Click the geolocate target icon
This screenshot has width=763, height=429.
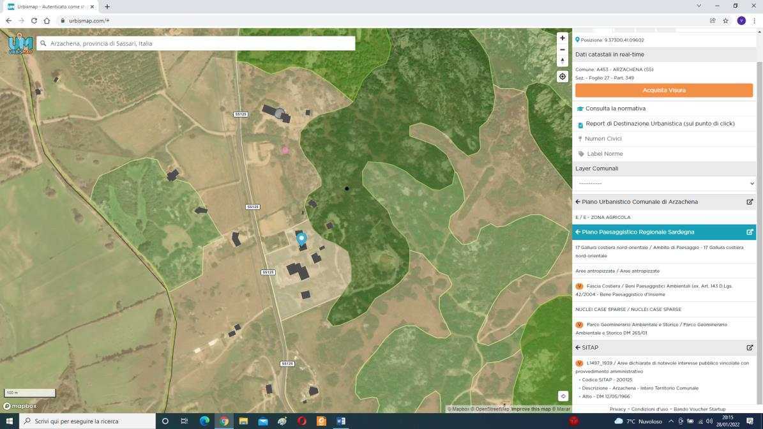pos(562,77)
